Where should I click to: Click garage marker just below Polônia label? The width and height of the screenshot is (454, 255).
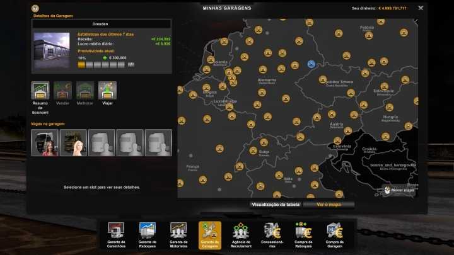click(x=369, y=36)
